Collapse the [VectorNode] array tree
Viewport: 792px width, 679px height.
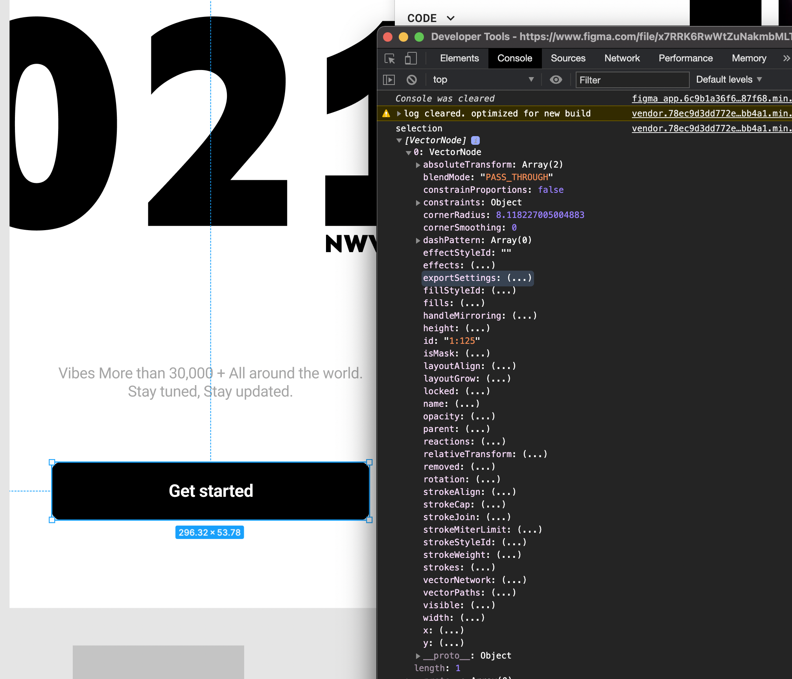point(399,140)
